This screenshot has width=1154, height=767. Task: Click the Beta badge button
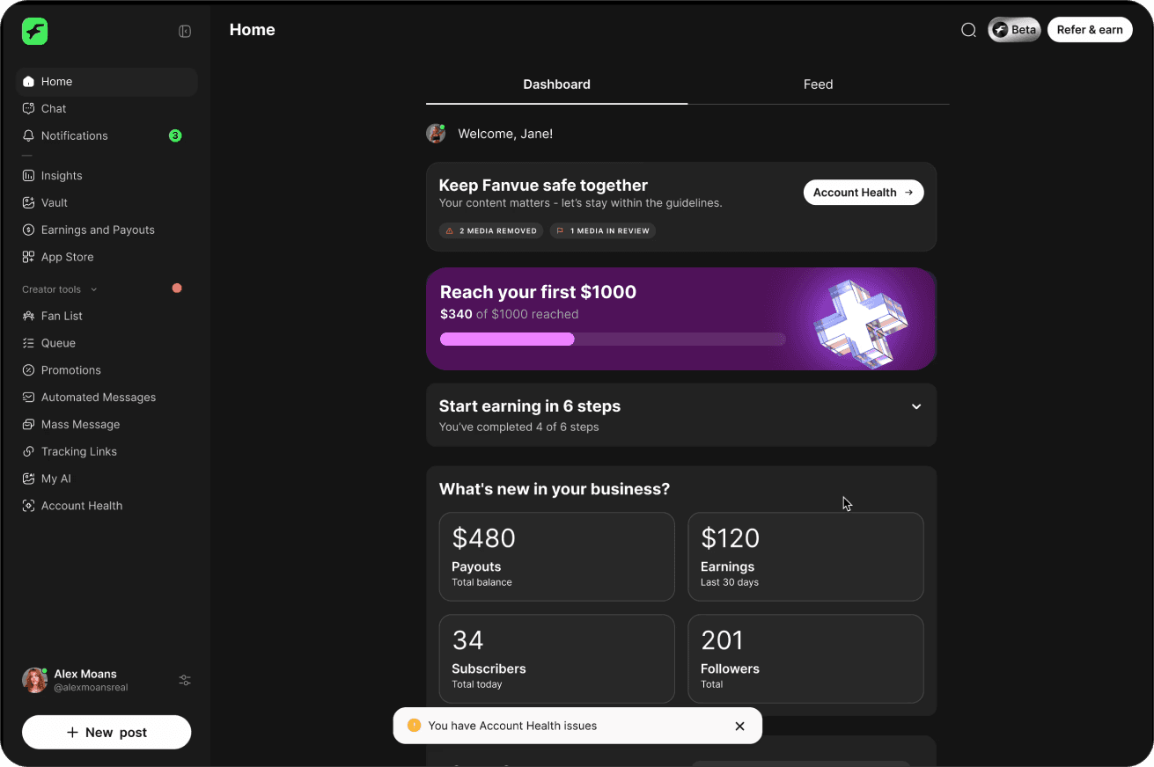1015,30
